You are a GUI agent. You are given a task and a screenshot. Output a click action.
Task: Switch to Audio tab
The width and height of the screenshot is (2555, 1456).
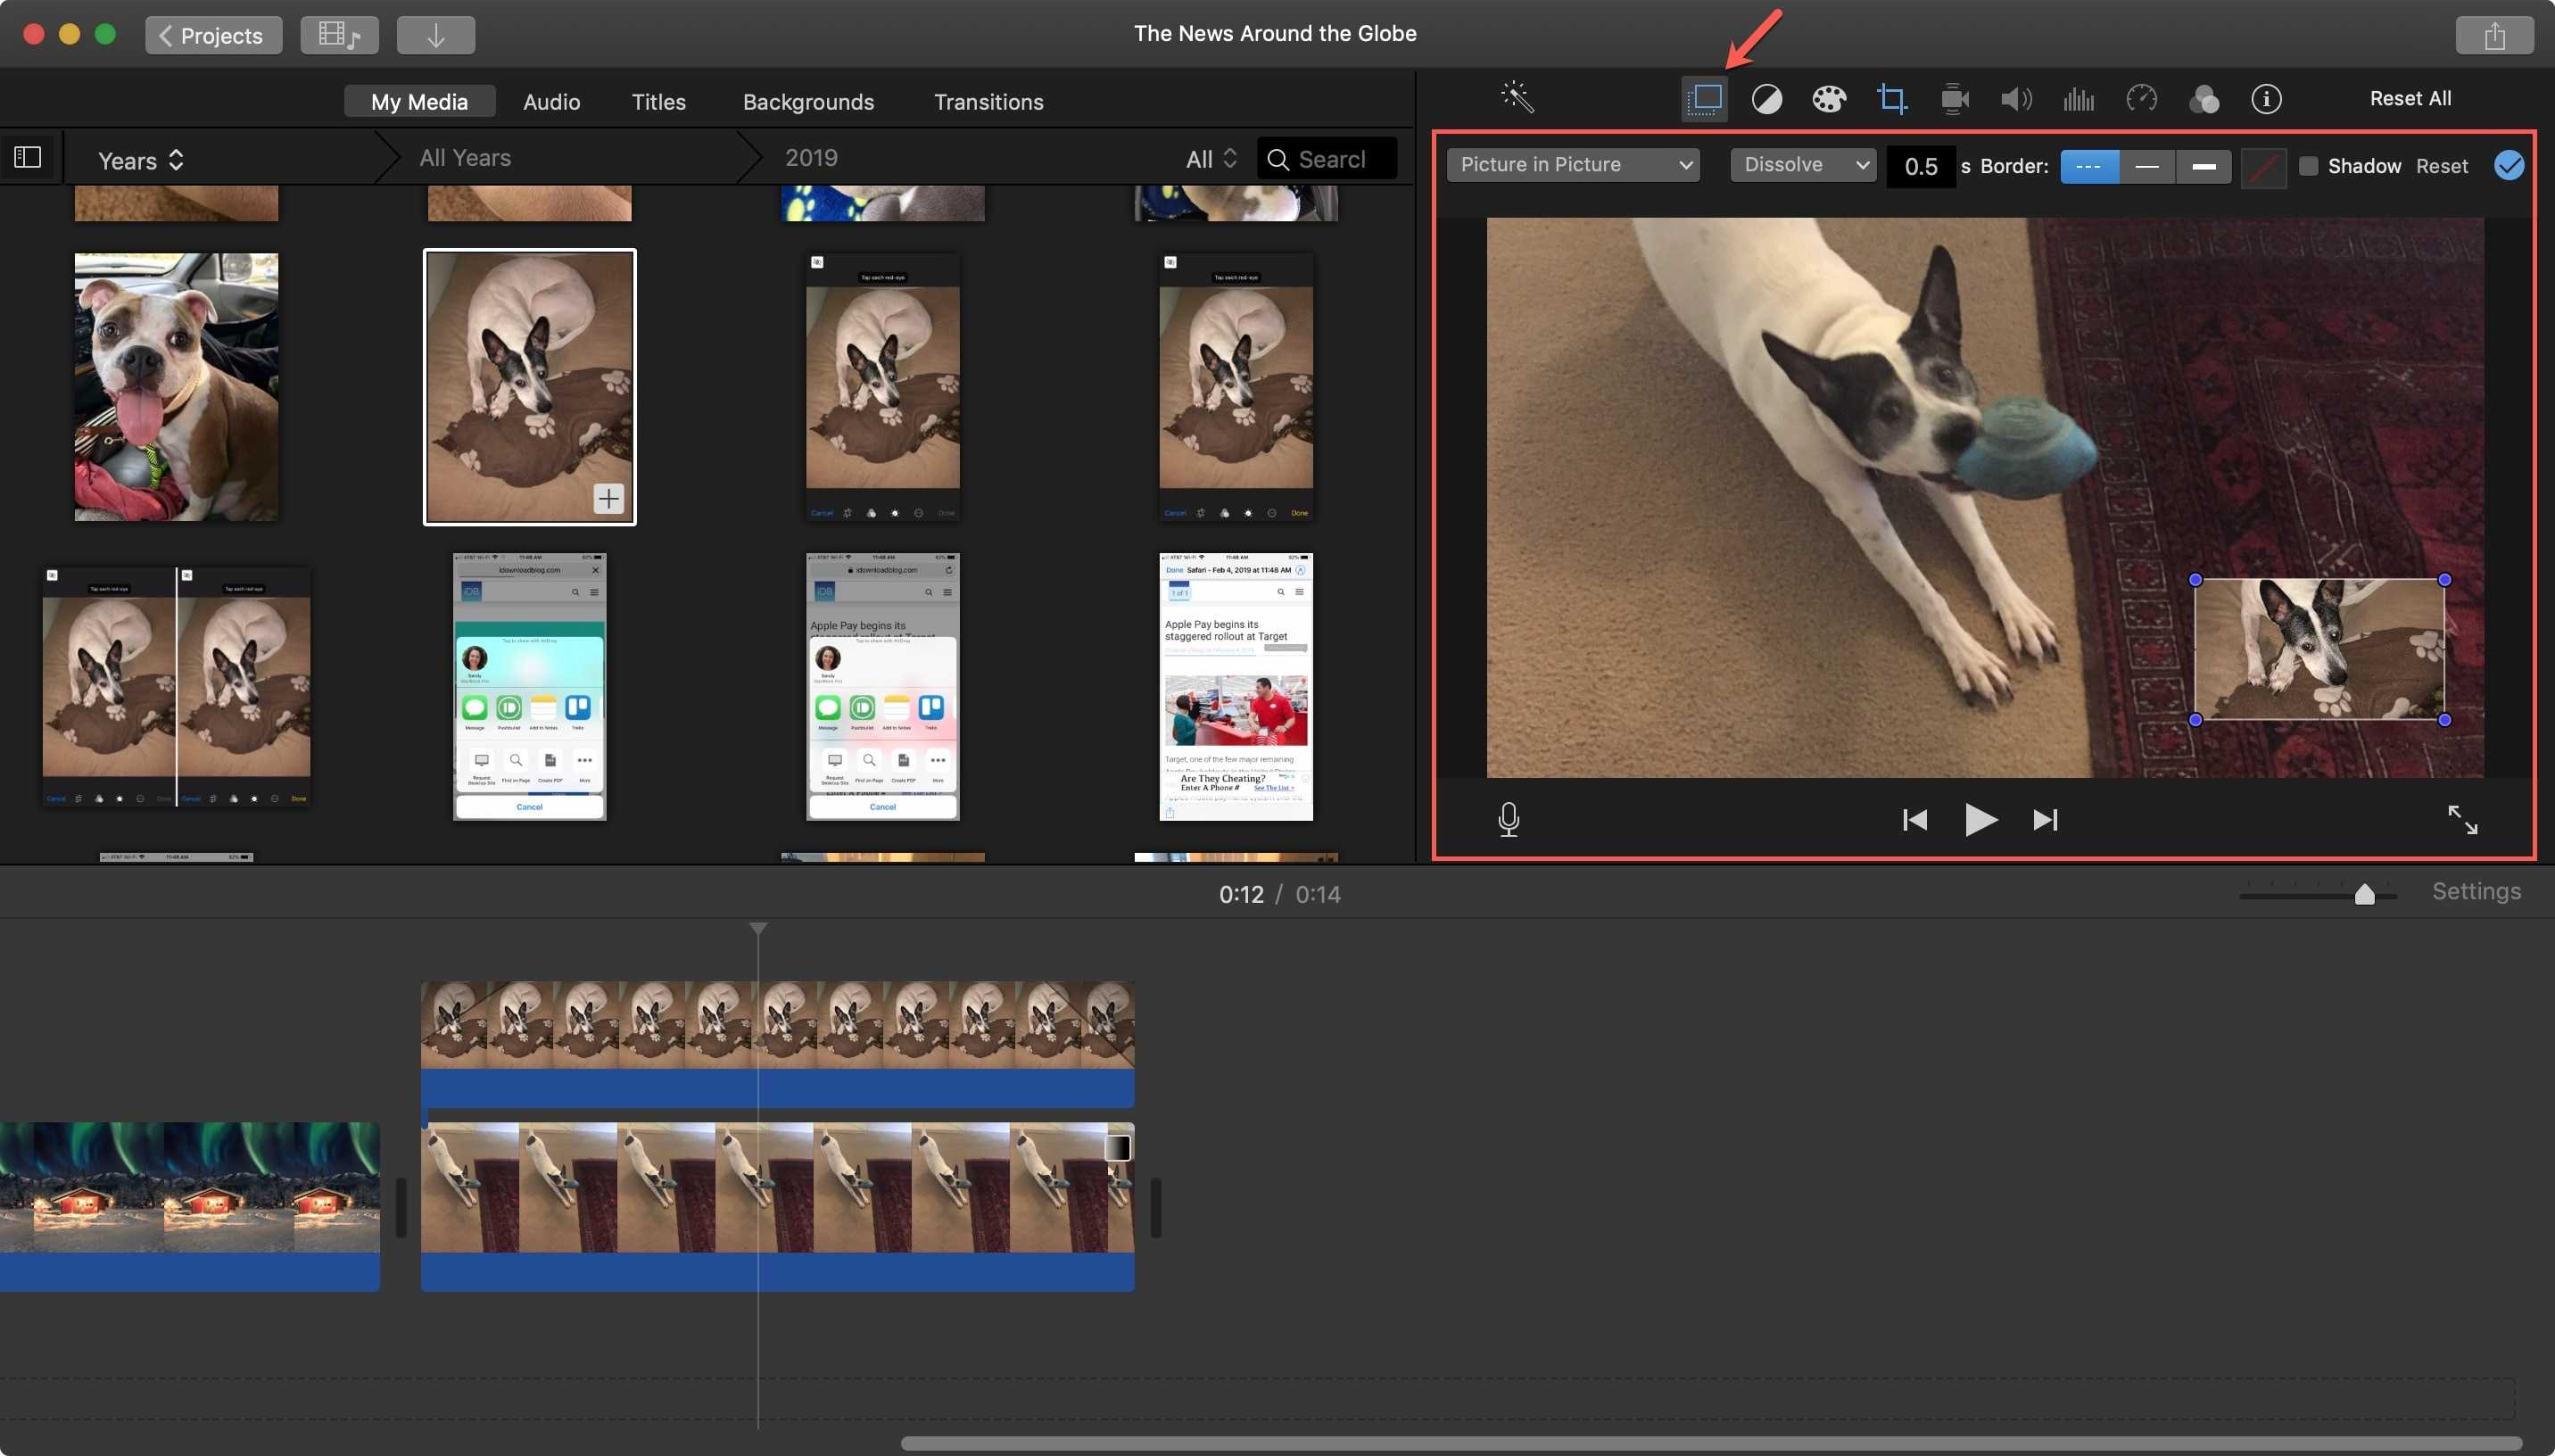click(x=552, y=101)
